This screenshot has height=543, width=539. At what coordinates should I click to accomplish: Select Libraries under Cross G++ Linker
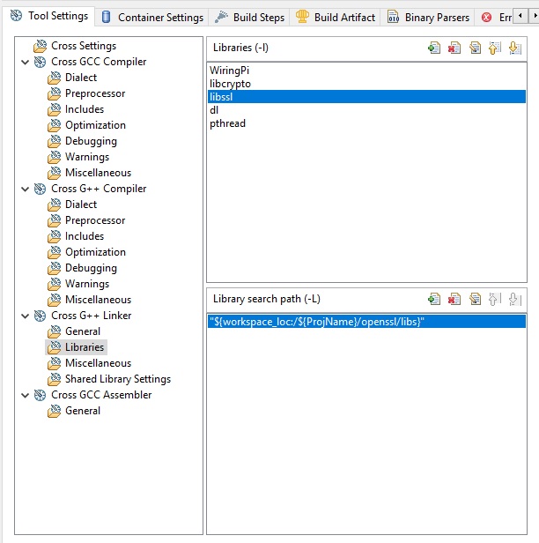click(85, 347)
